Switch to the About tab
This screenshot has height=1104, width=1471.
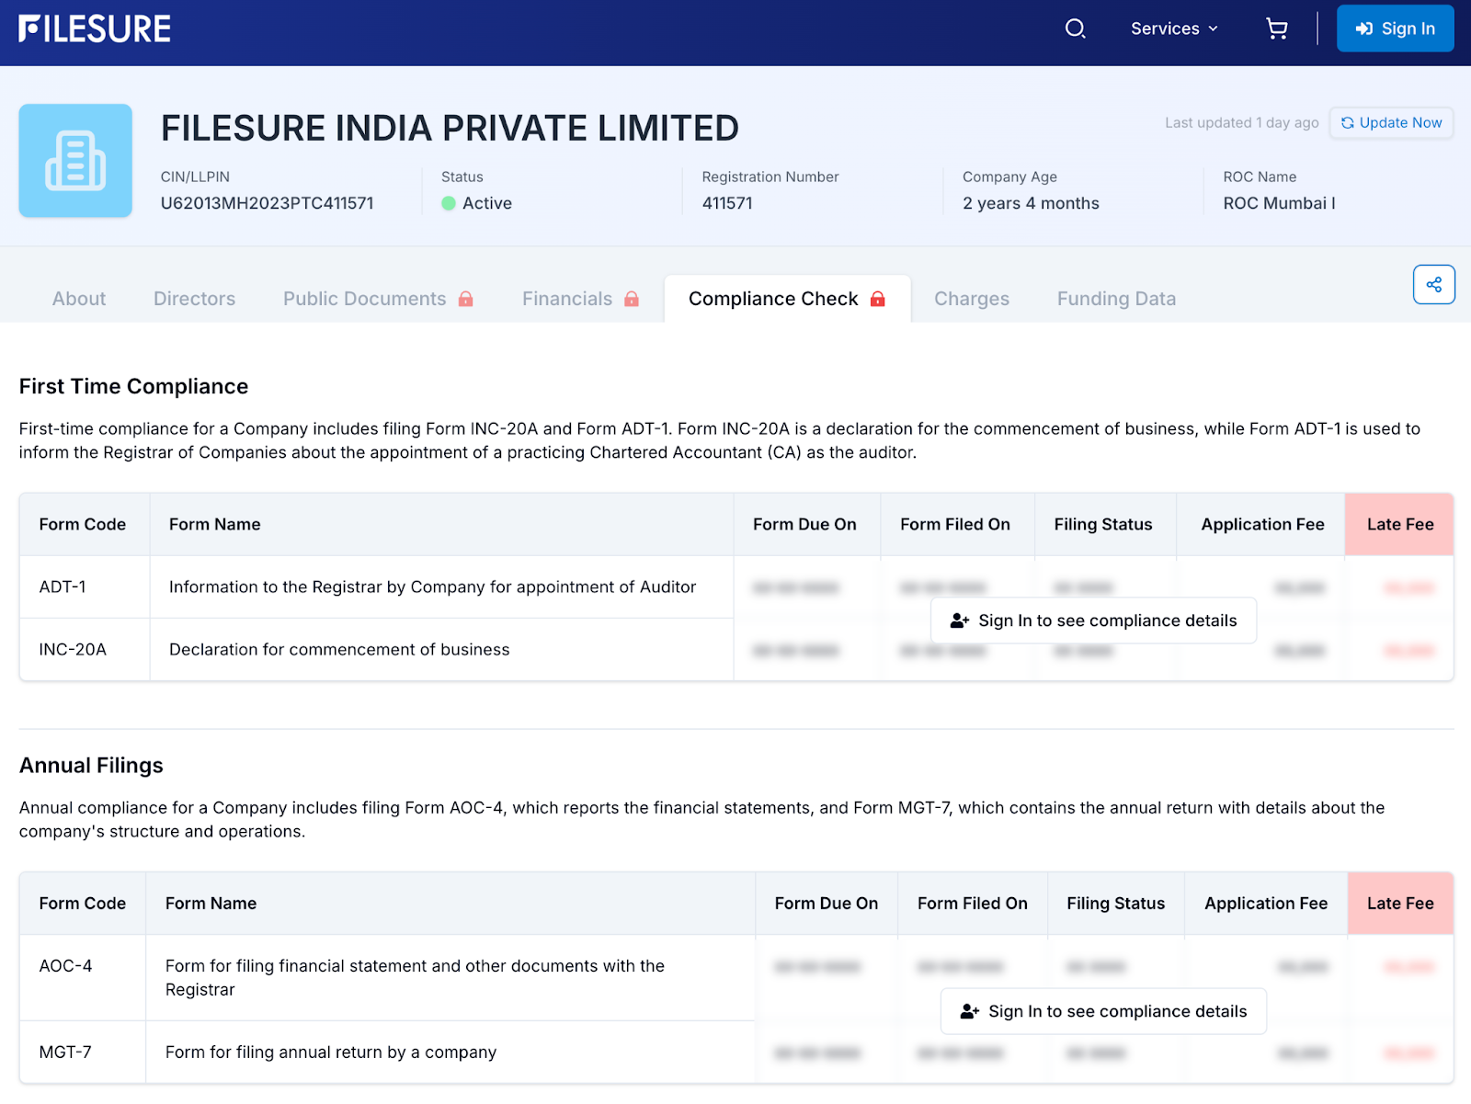pyautogui.click(x=79, y=299)
